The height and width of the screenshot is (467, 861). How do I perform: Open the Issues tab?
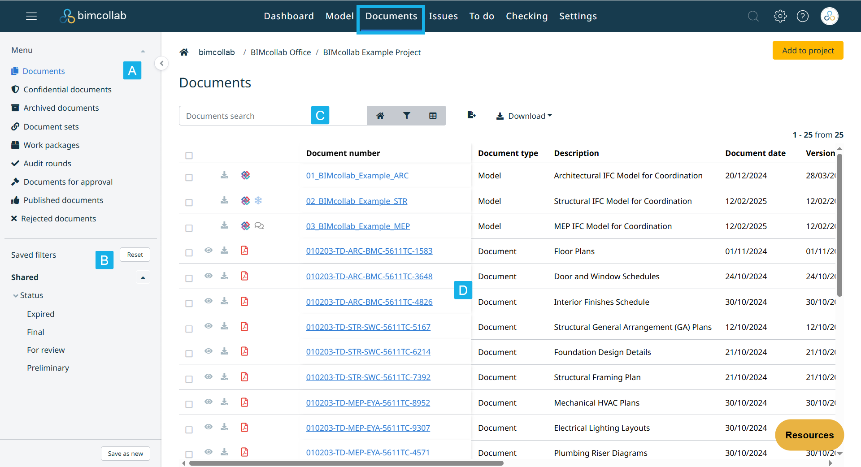point(443,16)
